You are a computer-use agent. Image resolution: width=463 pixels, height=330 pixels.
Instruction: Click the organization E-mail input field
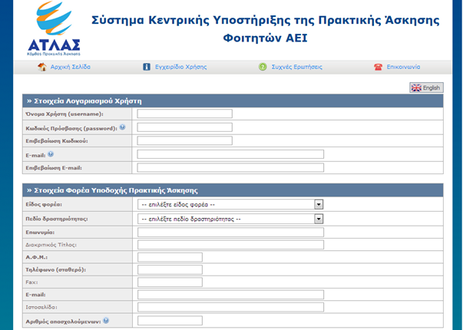click(230, 294)
